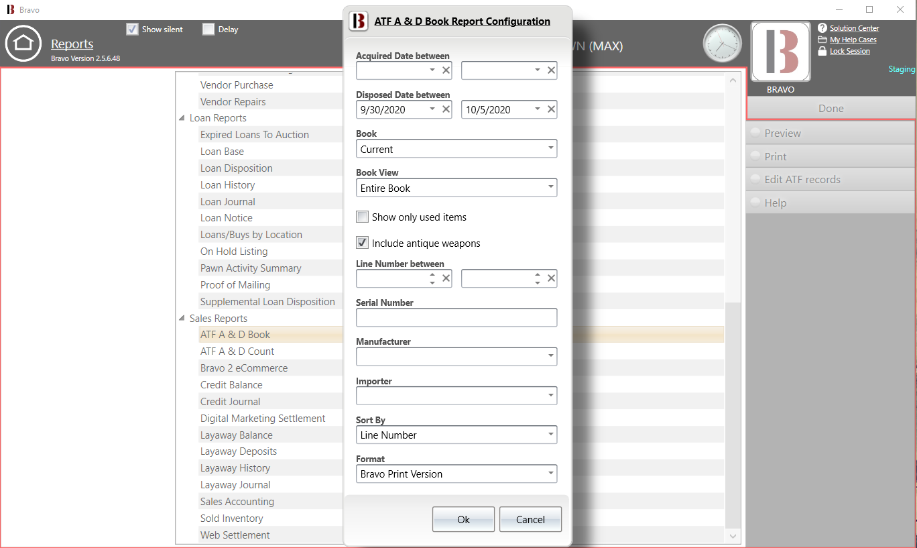Image resolution: width=917 pixels, height=548 pixels.
Task: Enable Show only used items checkbox
Action: [363, 217]
